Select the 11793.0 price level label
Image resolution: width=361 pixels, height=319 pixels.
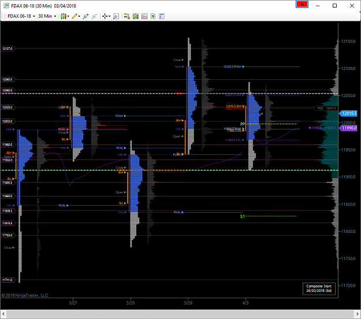[8, 235]
